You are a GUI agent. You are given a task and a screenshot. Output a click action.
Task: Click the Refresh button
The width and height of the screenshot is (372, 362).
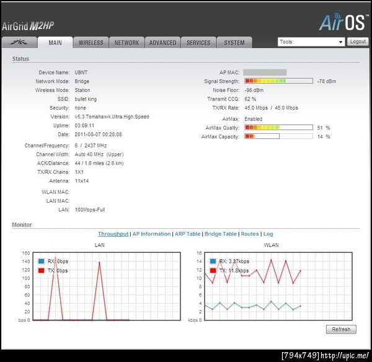coord(341,329)
